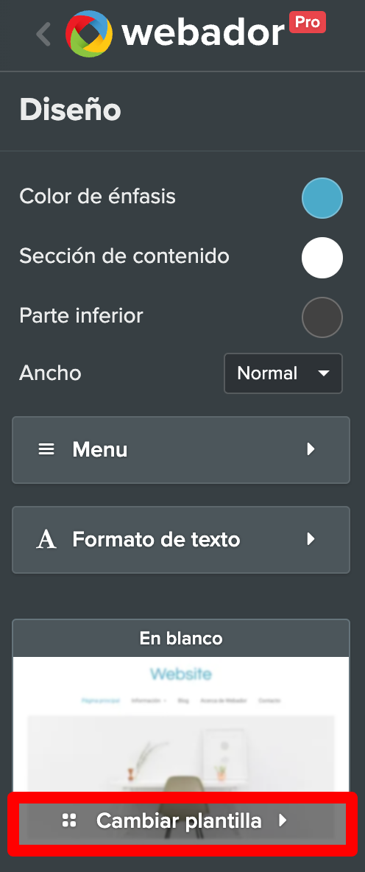Go back using the left chevron arrow
Image resolution: width=365 pixels, height=872 pixels.
(43, 34)
